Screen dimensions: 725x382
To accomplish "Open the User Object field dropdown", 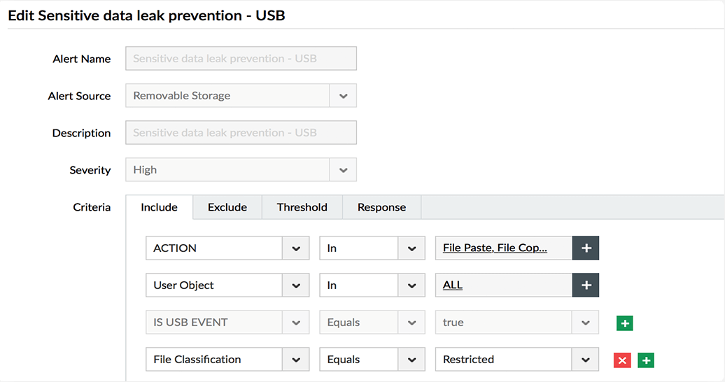I will [x=296, y=285].
